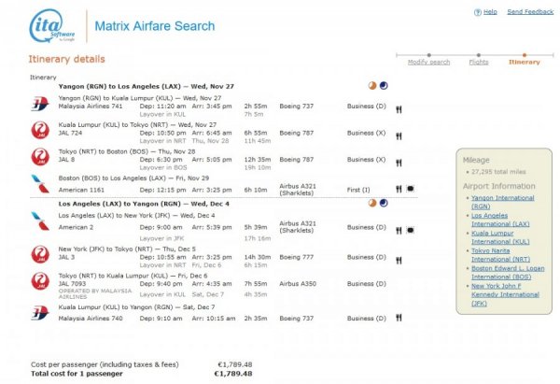
Task: Click Operated by Malaysia Airlines note
Action: coord(95,294)
